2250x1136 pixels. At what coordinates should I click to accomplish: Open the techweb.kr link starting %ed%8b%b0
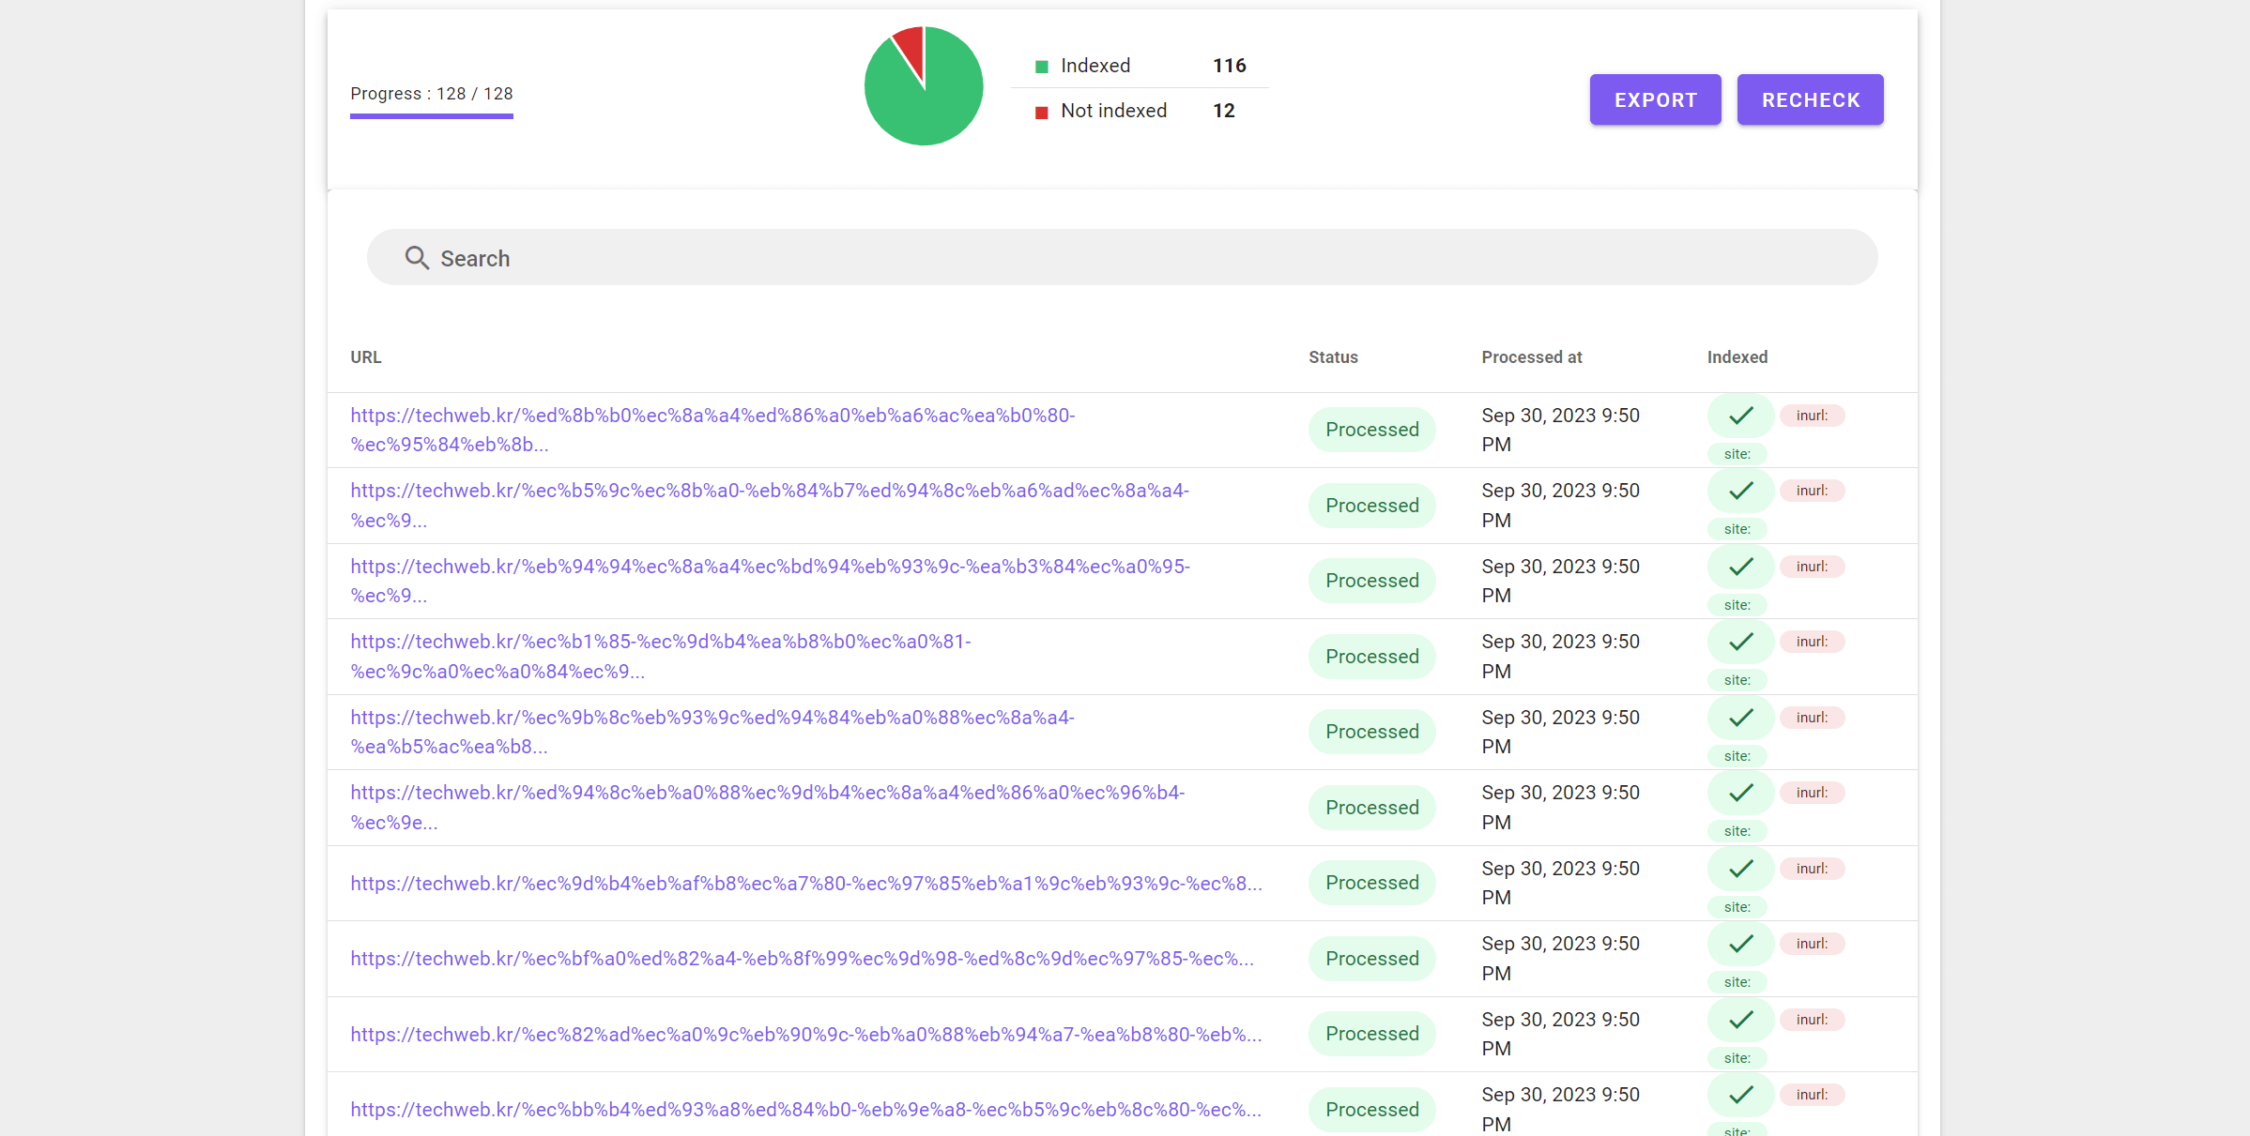(712, 430)
